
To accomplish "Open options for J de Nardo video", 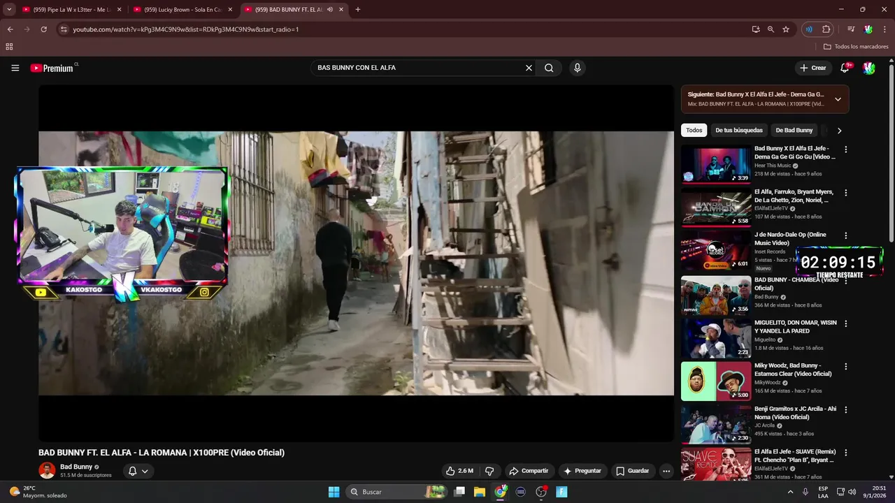I will (845, 236).
